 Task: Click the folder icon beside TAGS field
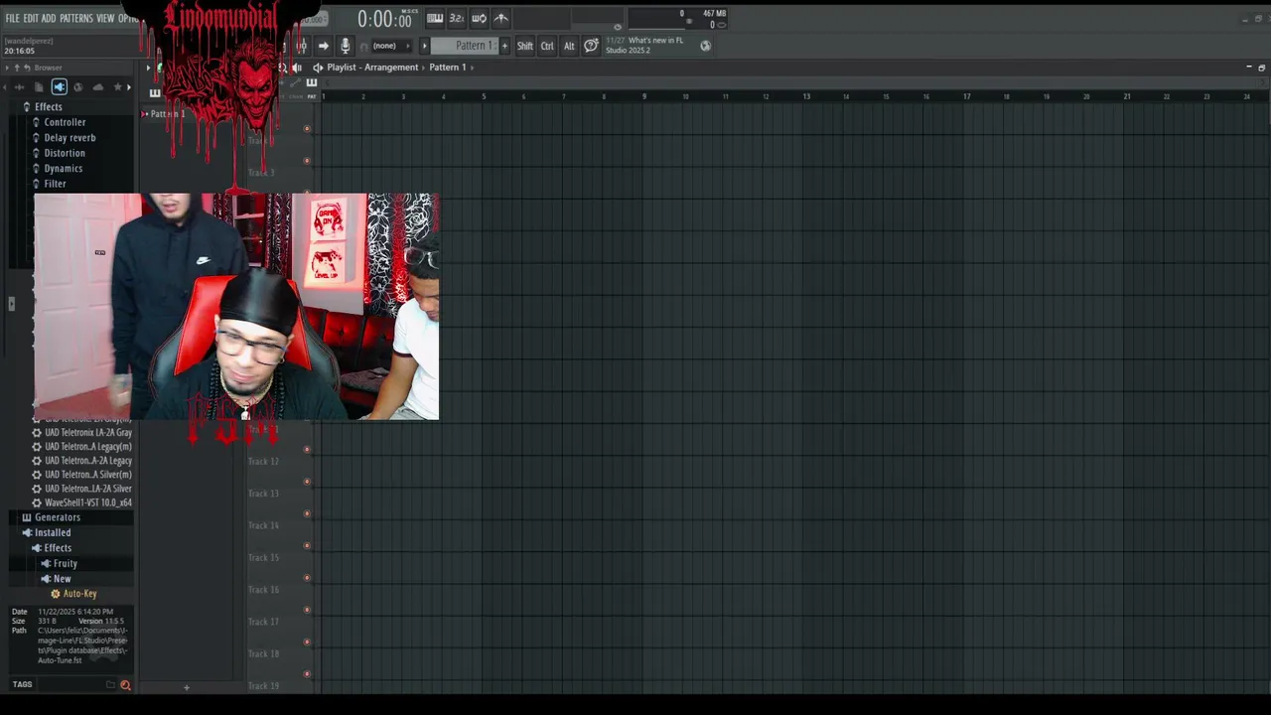point(110,684)
